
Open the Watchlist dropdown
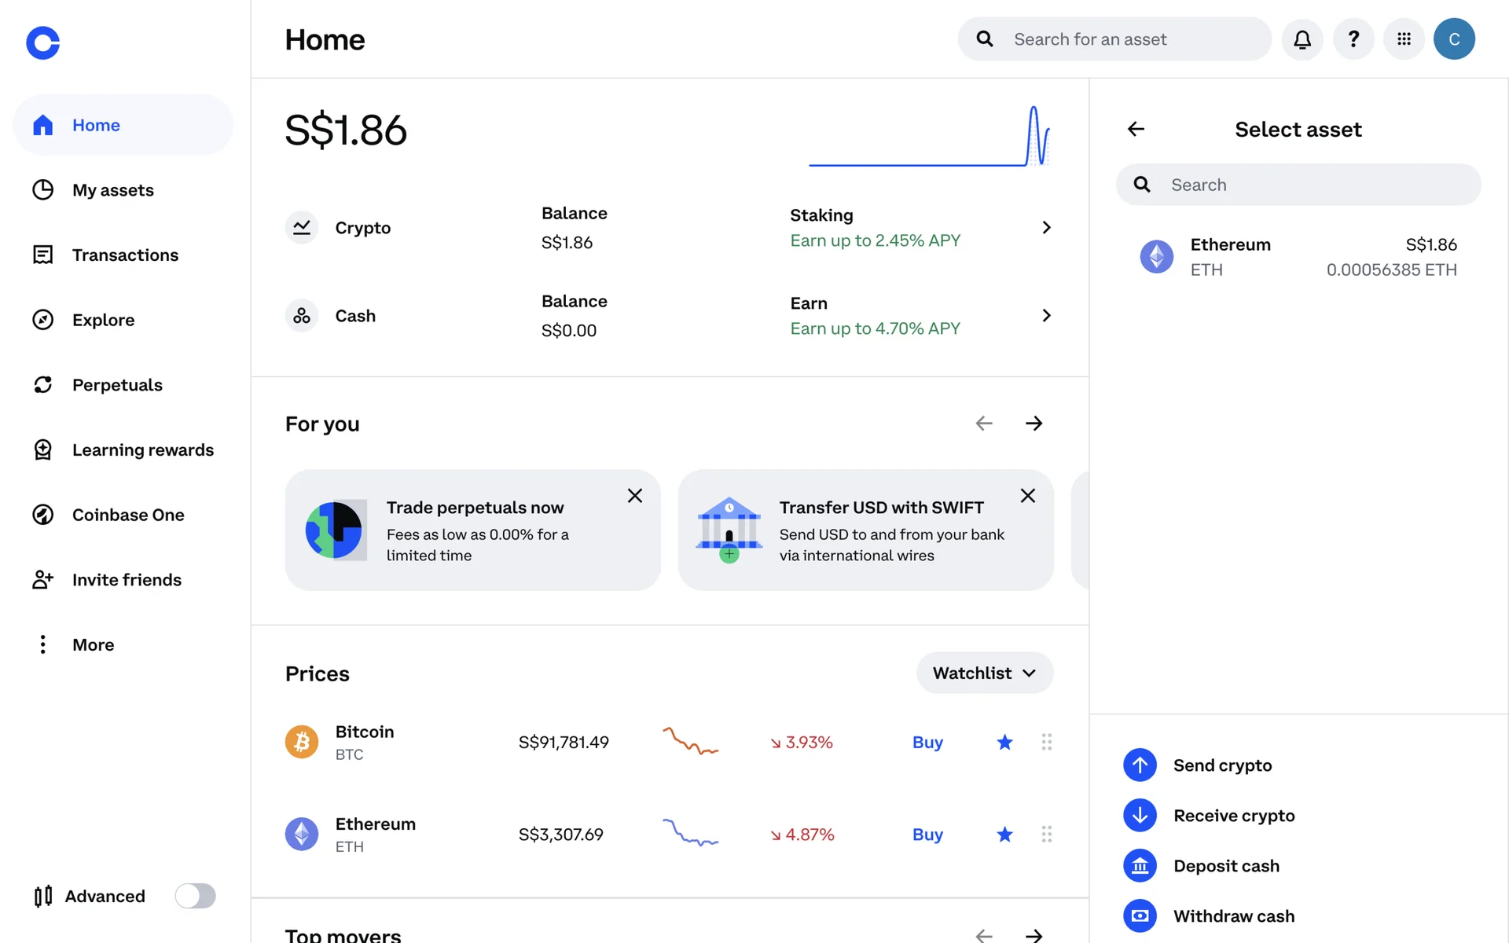(984, 673)
